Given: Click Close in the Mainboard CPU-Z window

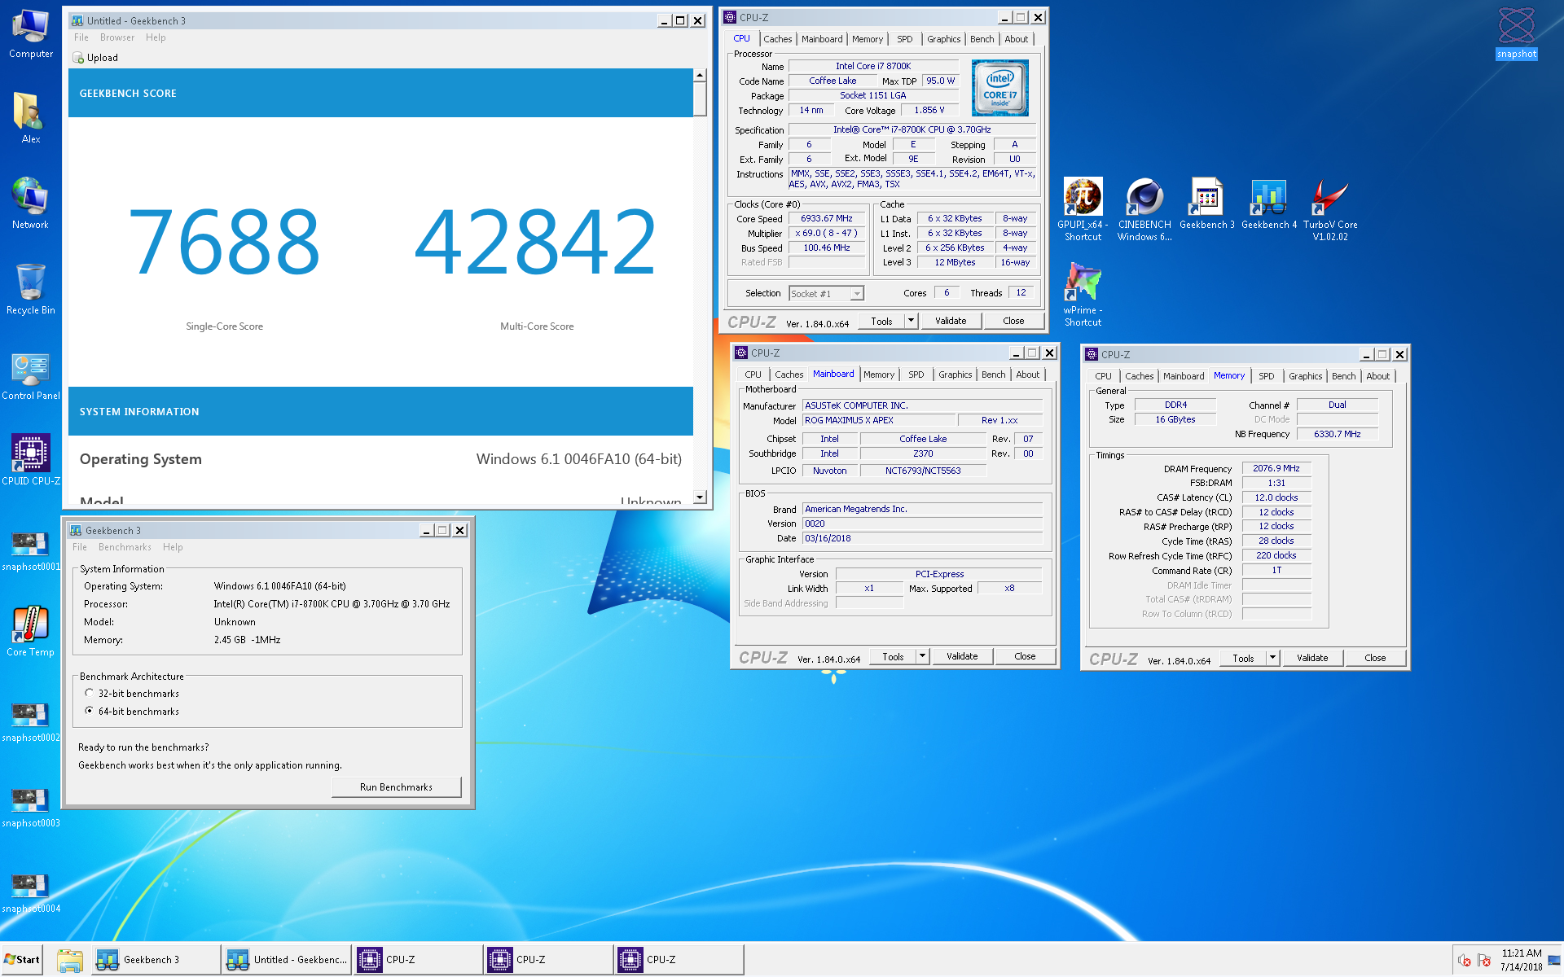Looking at the screenshot, I should [x=1025, y=656].
